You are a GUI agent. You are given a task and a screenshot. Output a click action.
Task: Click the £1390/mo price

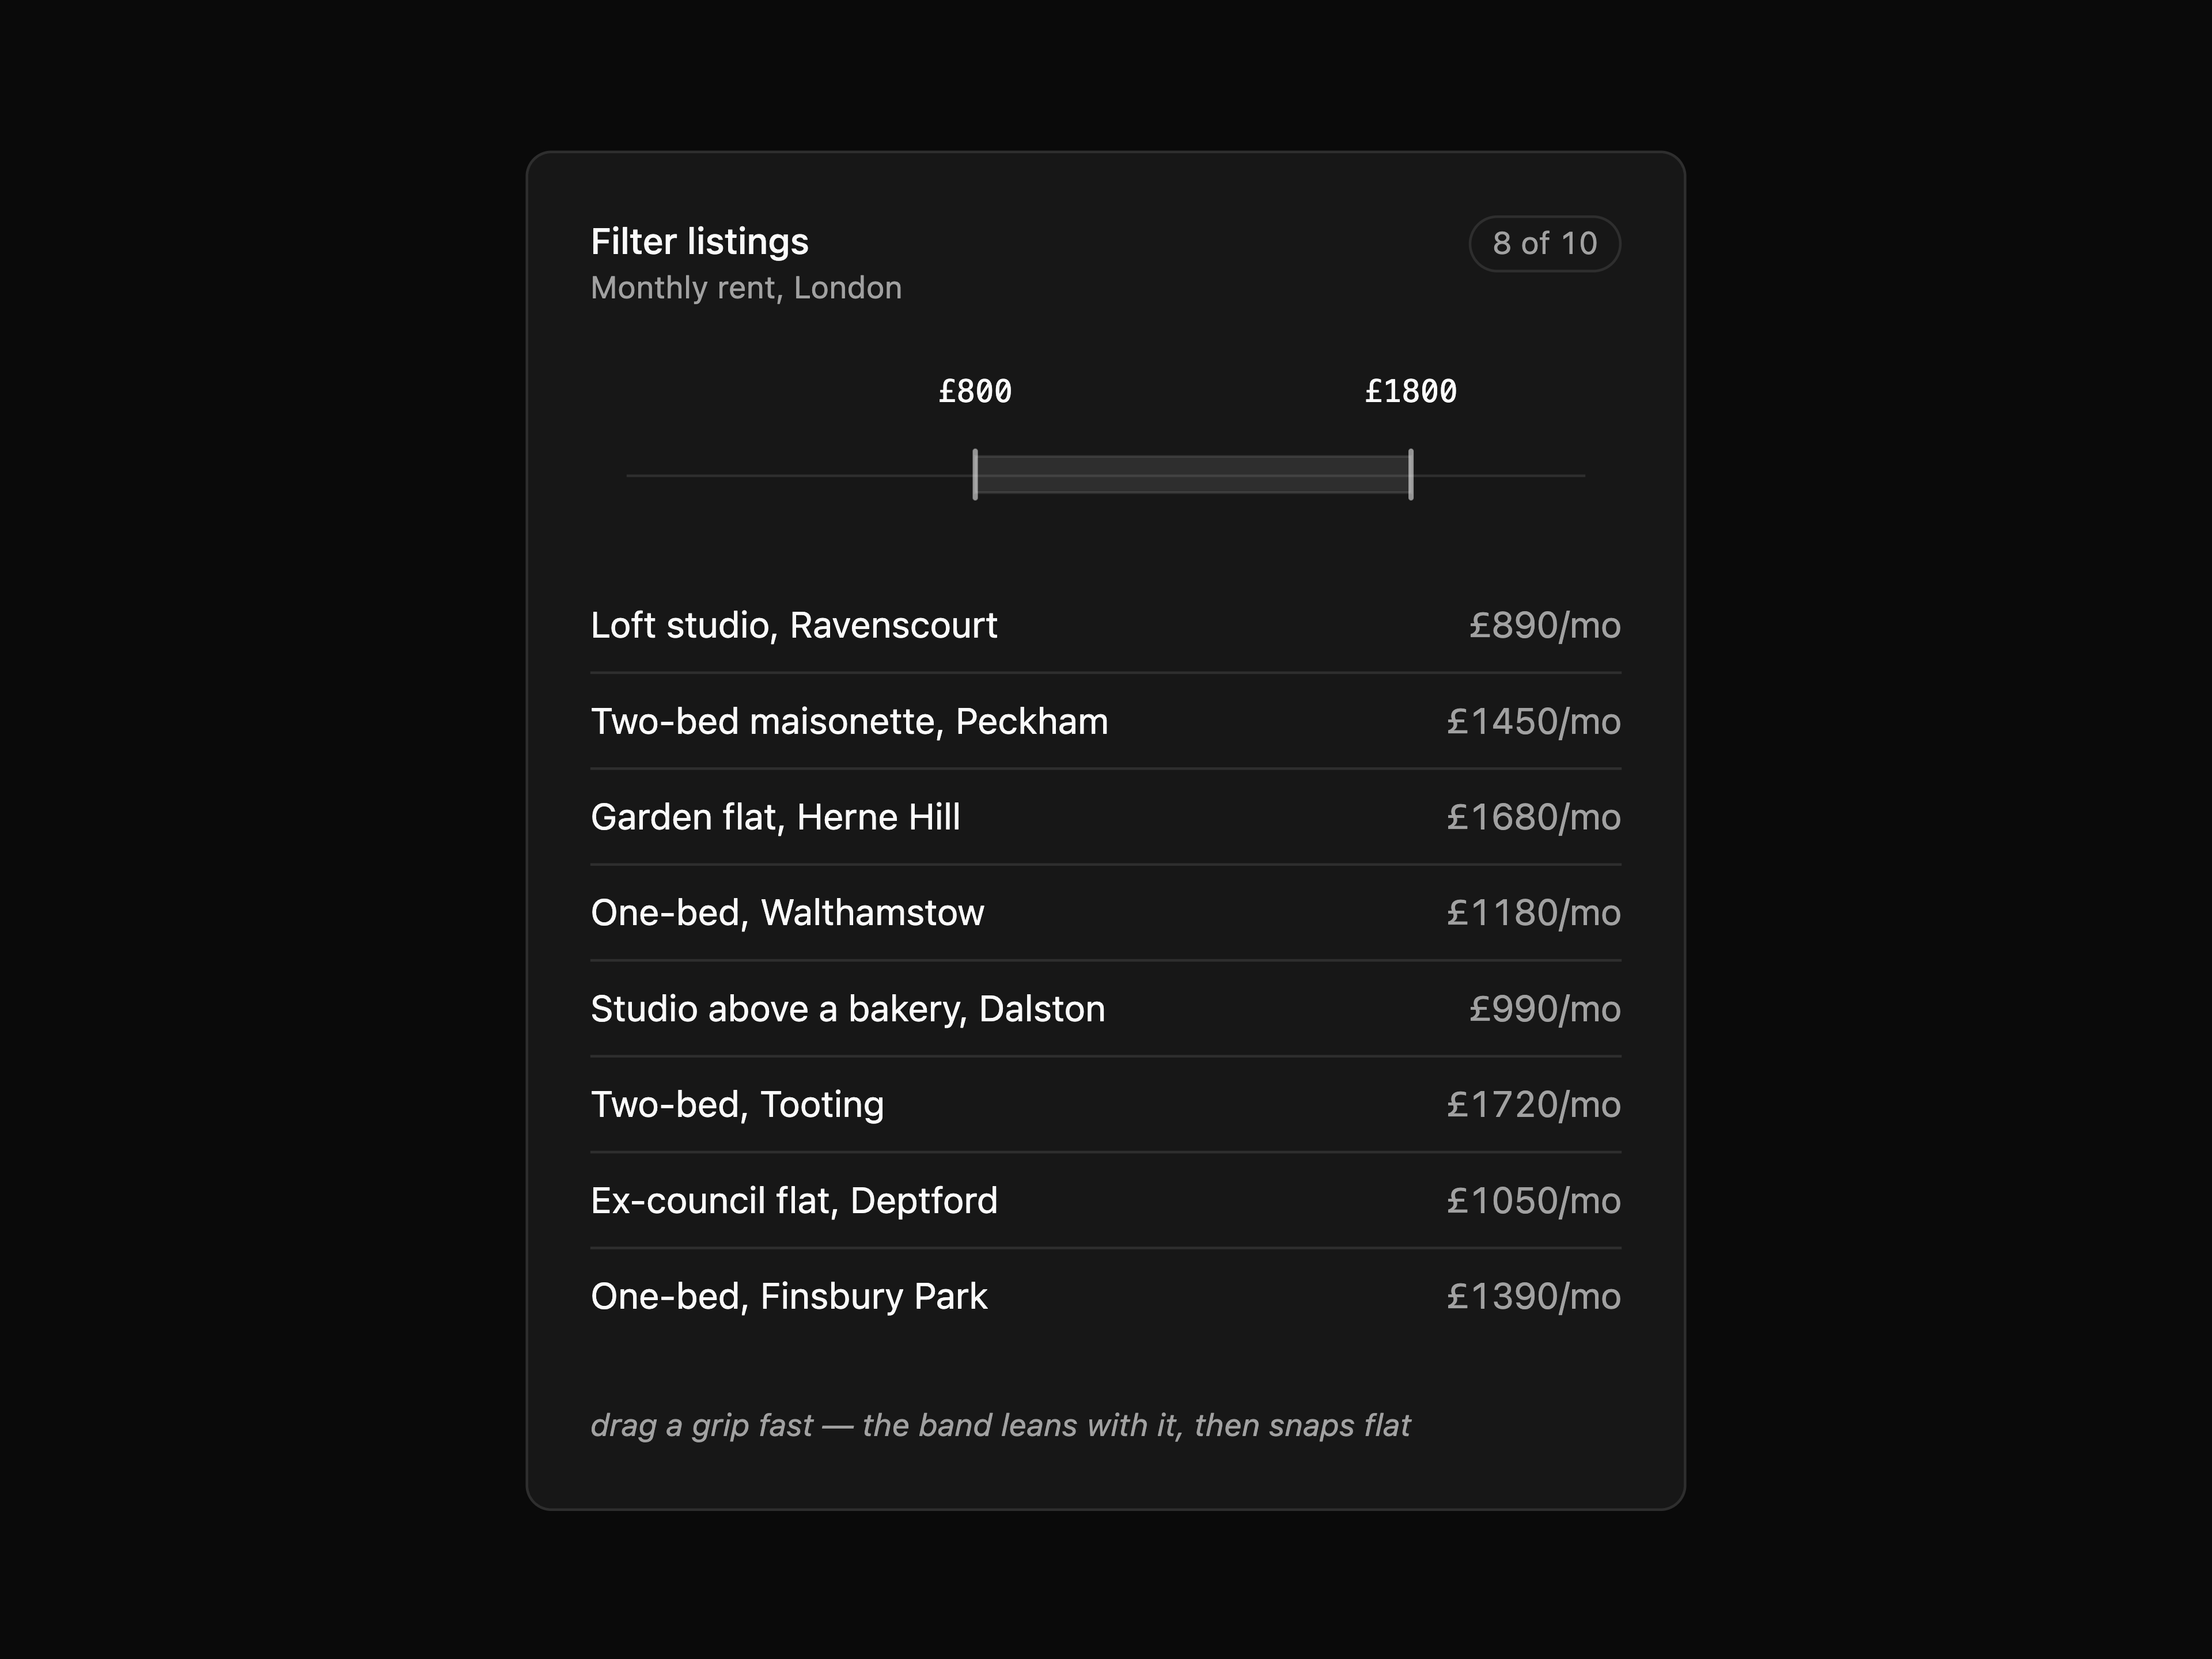click(x=1533, y=1297)
